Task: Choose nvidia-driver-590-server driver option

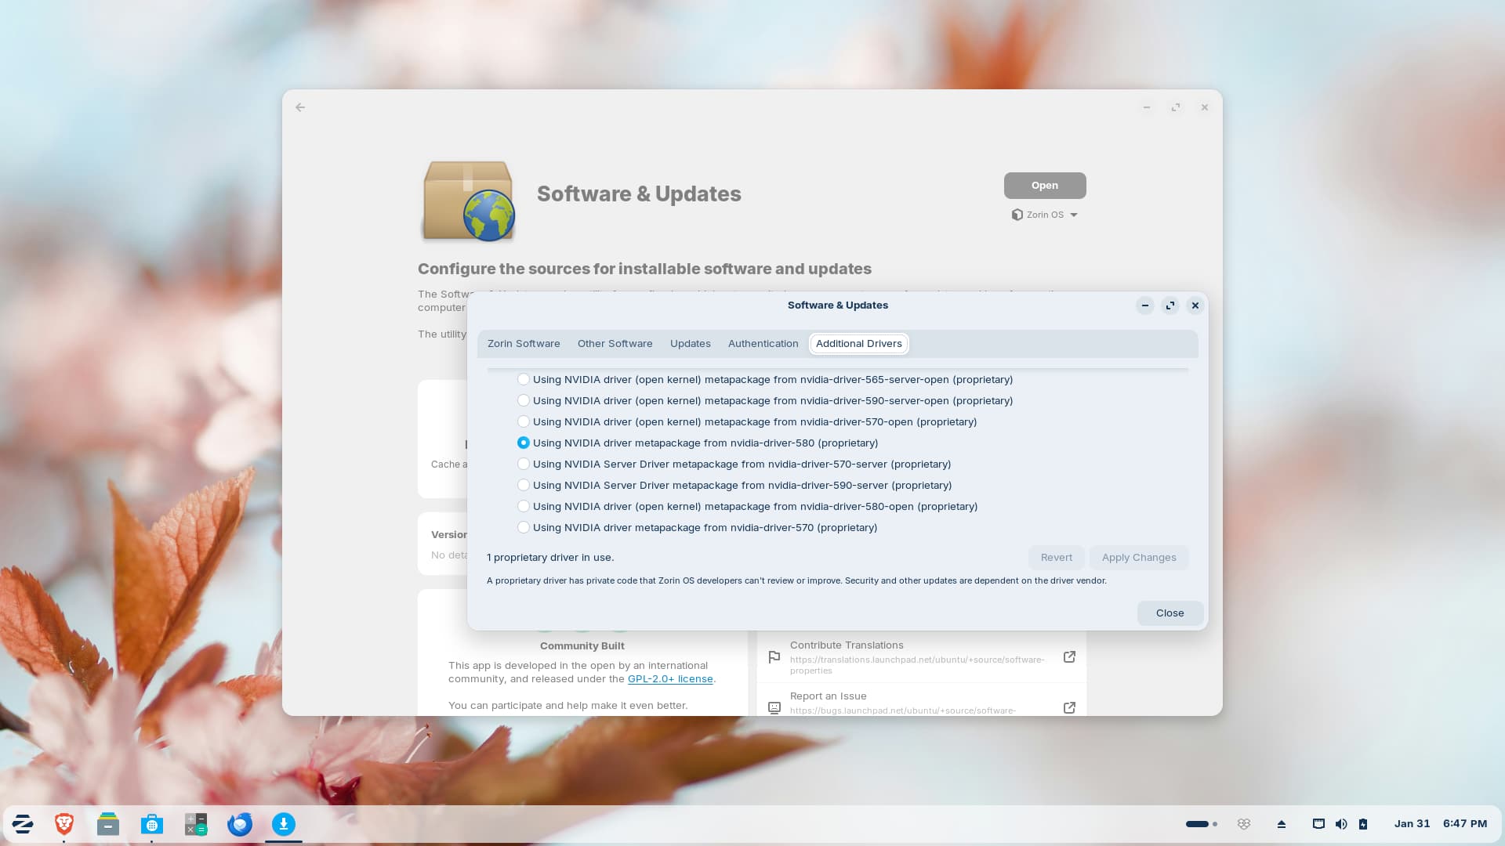Action: coord(524,486)
